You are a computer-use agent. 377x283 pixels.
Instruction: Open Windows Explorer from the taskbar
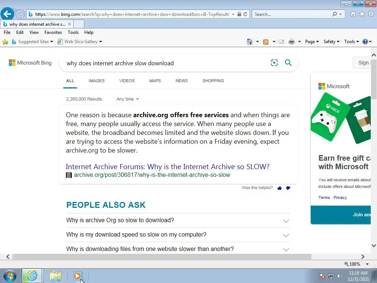pyautogui.click(x=56, y=276)
